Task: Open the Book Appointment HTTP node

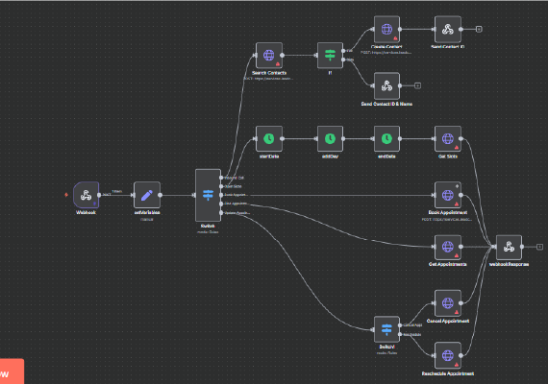Action: 448,195
